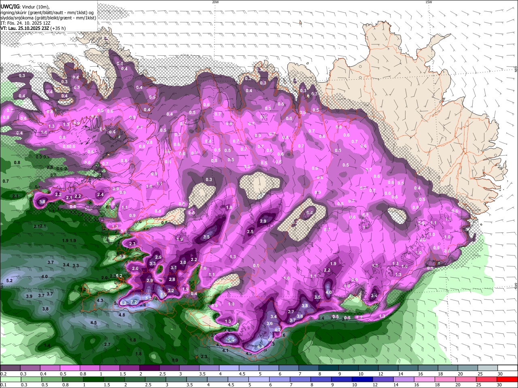Viewport: 518px width, 388px height.
Task: Click the 2.8 snowfall value on the map
Action: click(x=172, y=279)
